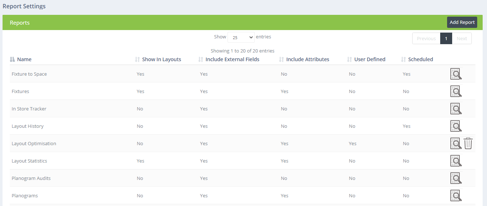Viewport: 487px width, 206px height.
Task: Select page 1 in the pagination
Action: (x=446, y=38)
